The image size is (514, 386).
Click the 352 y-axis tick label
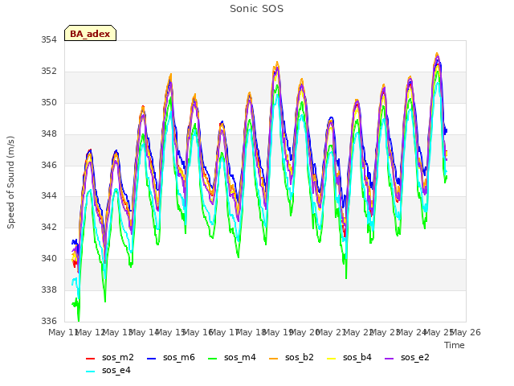click(49, 72)
